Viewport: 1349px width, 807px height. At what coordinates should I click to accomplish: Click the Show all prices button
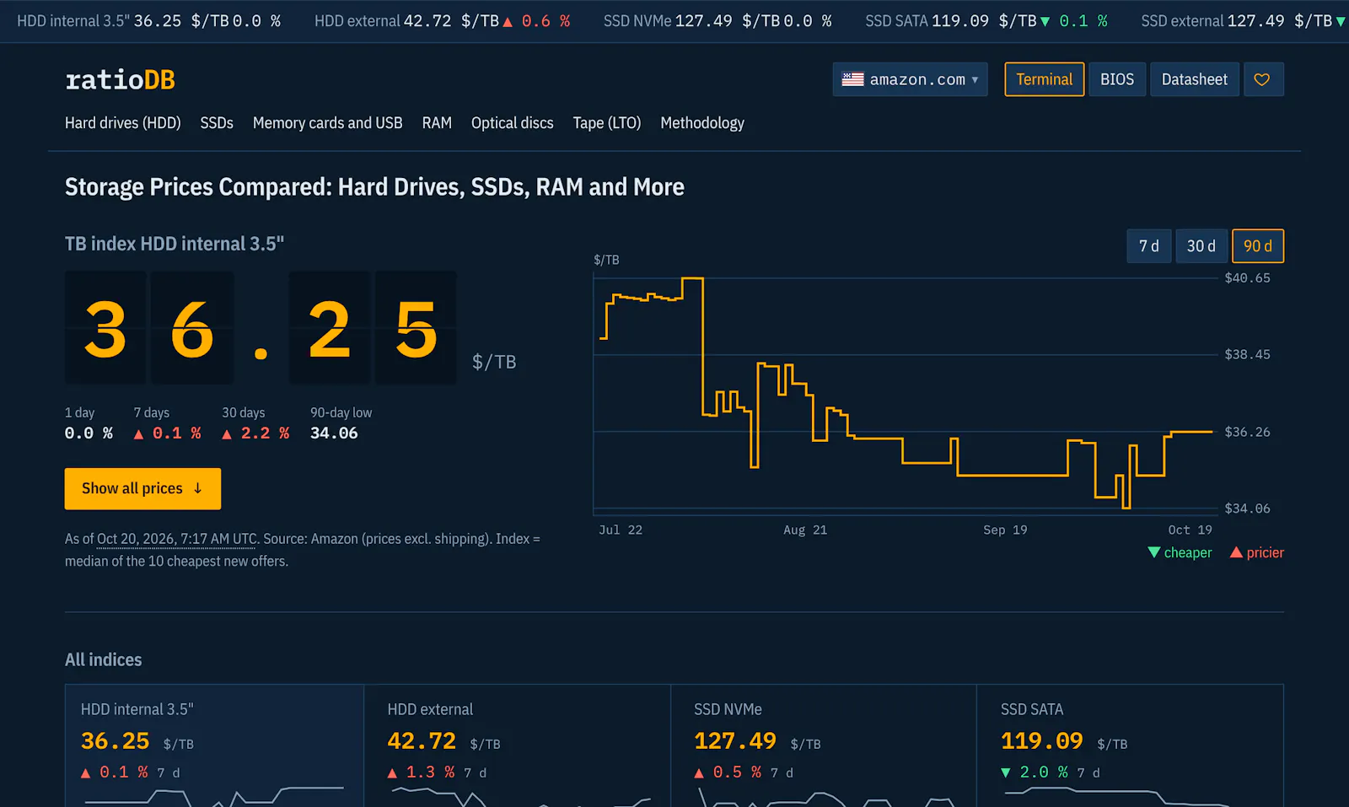142,489
